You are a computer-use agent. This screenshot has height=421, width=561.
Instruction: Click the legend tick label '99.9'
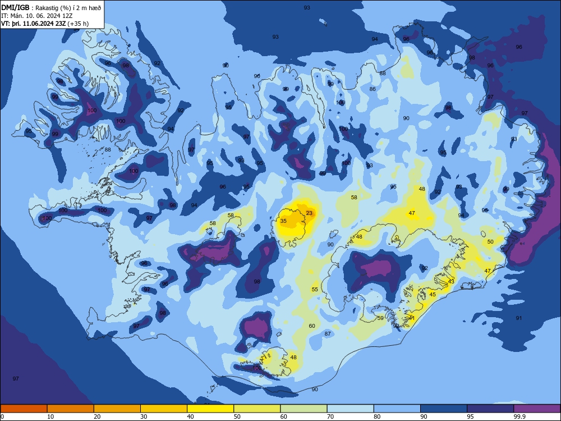pyautogui.click(x=519, y=417)
